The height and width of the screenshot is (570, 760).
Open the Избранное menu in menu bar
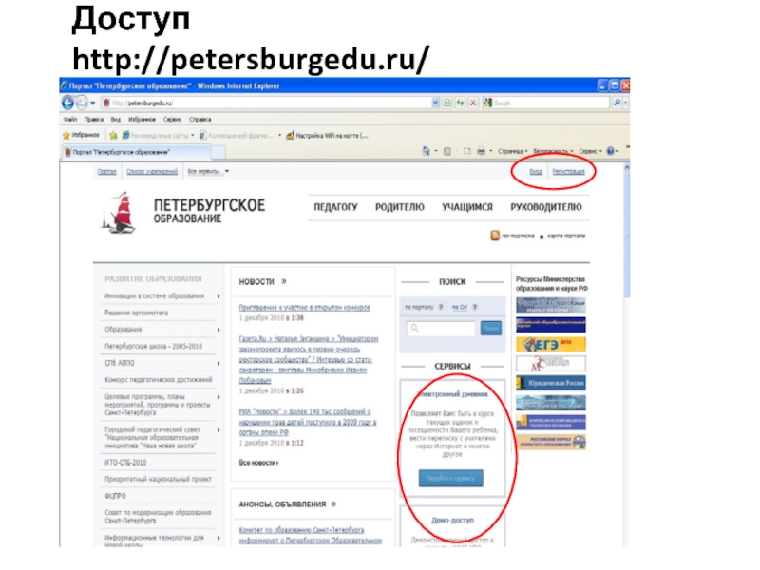point(142,120)
